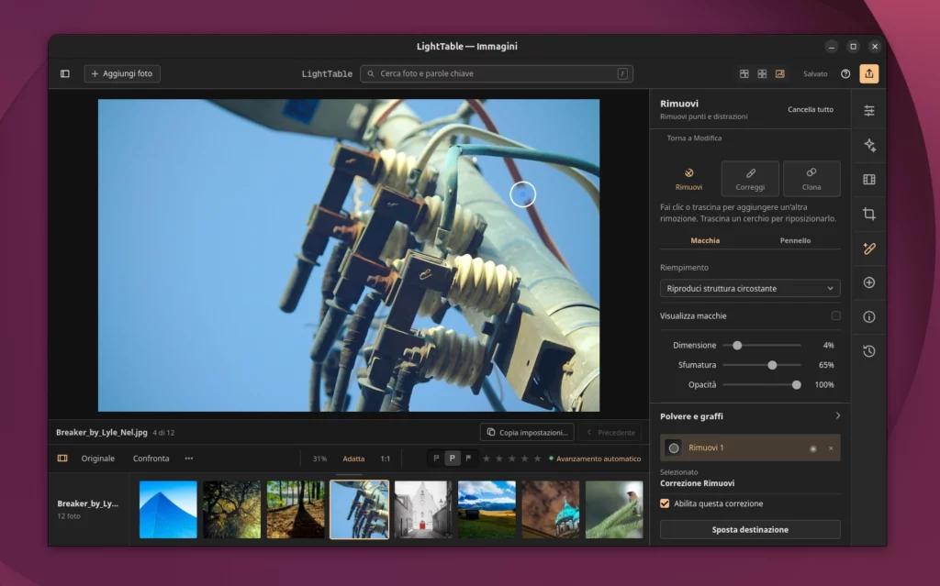940x586 pixels.
Task: Open the history clock icon
Action: 869,351
